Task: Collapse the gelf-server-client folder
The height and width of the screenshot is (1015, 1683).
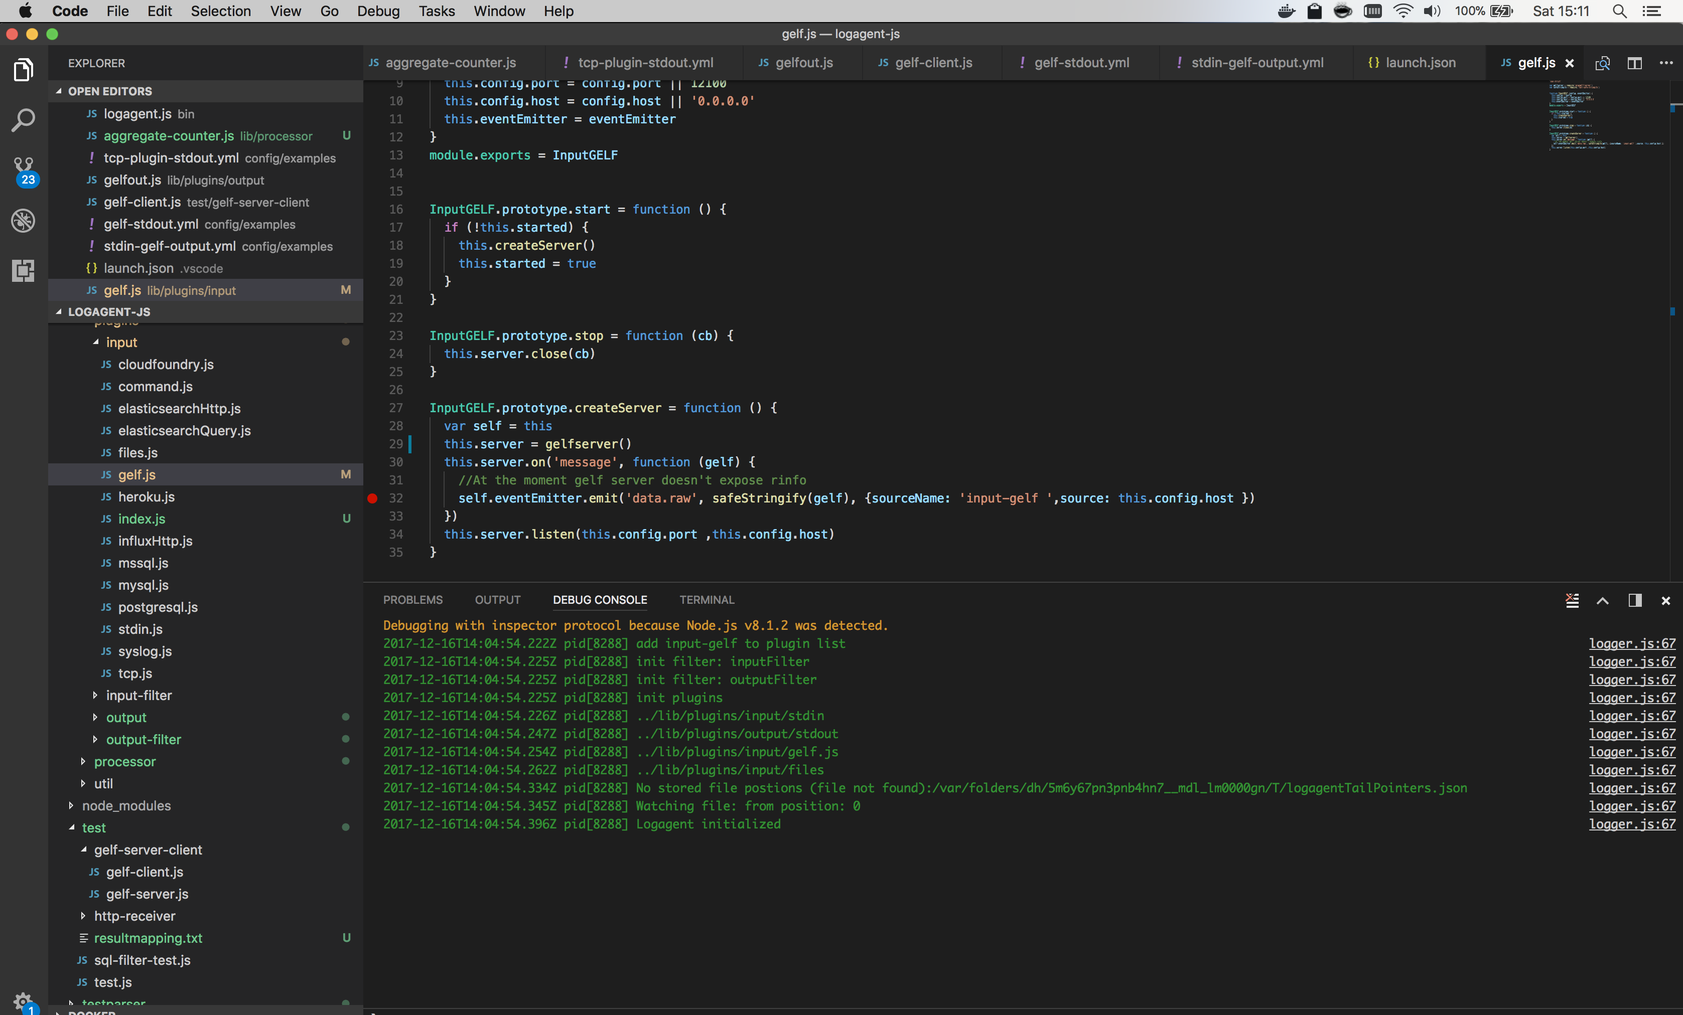Action: click(83, 850)
